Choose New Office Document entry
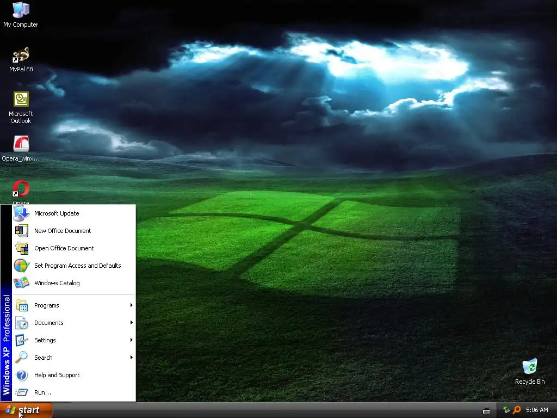557x418 pixels. (x=74, y=231)
